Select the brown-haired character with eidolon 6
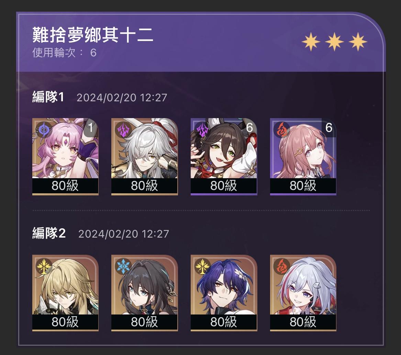The height and width of the screenshot is (355, 401). pyautogui.click(x=224, y=157)
